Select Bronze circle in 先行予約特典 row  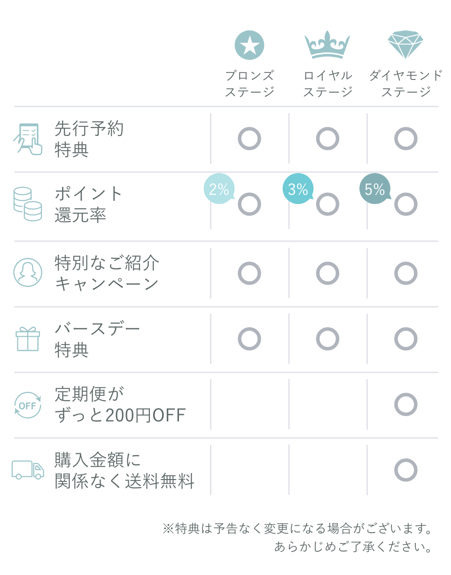click(x=249, y=139)
